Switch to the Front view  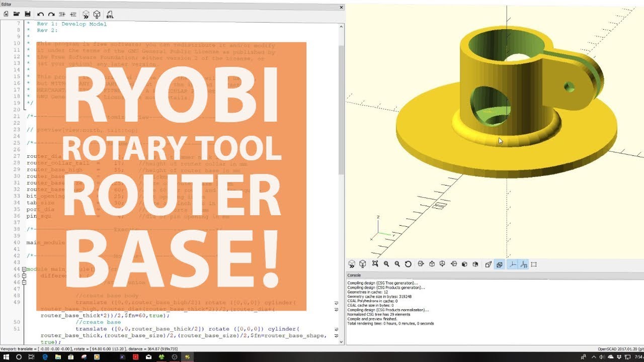(x=464, y=264)
